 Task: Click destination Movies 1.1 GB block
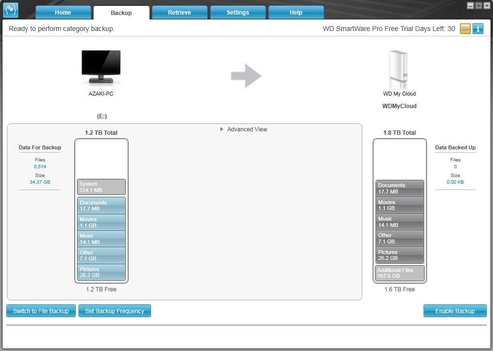pyautogui.click(x=400, y=205)
